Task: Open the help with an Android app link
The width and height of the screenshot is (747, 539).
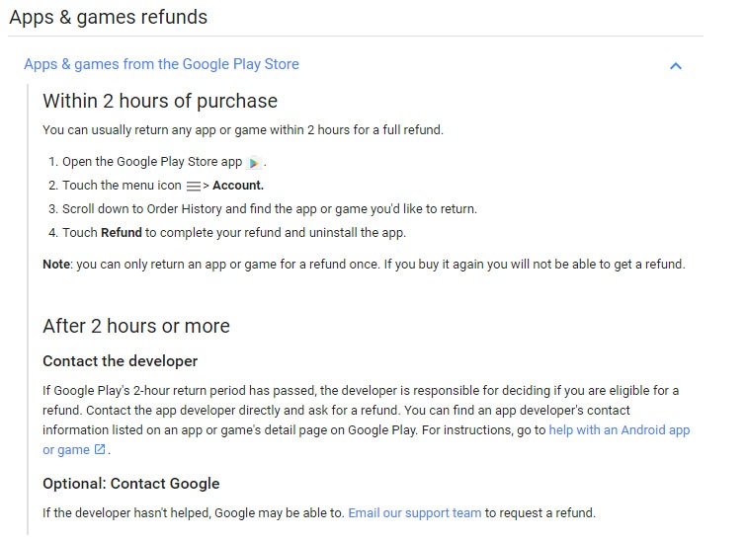Action: pos(620,430)
